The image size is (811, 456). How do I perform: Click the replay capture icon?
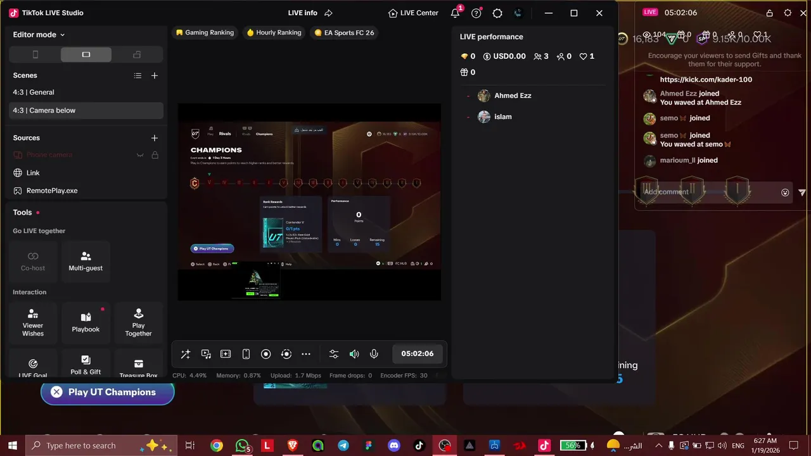pos(286,354)
